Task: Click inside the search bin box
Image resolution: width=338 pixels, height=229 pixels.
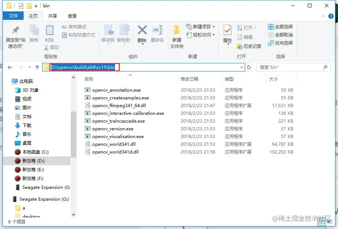Action: tap(291, 67)
